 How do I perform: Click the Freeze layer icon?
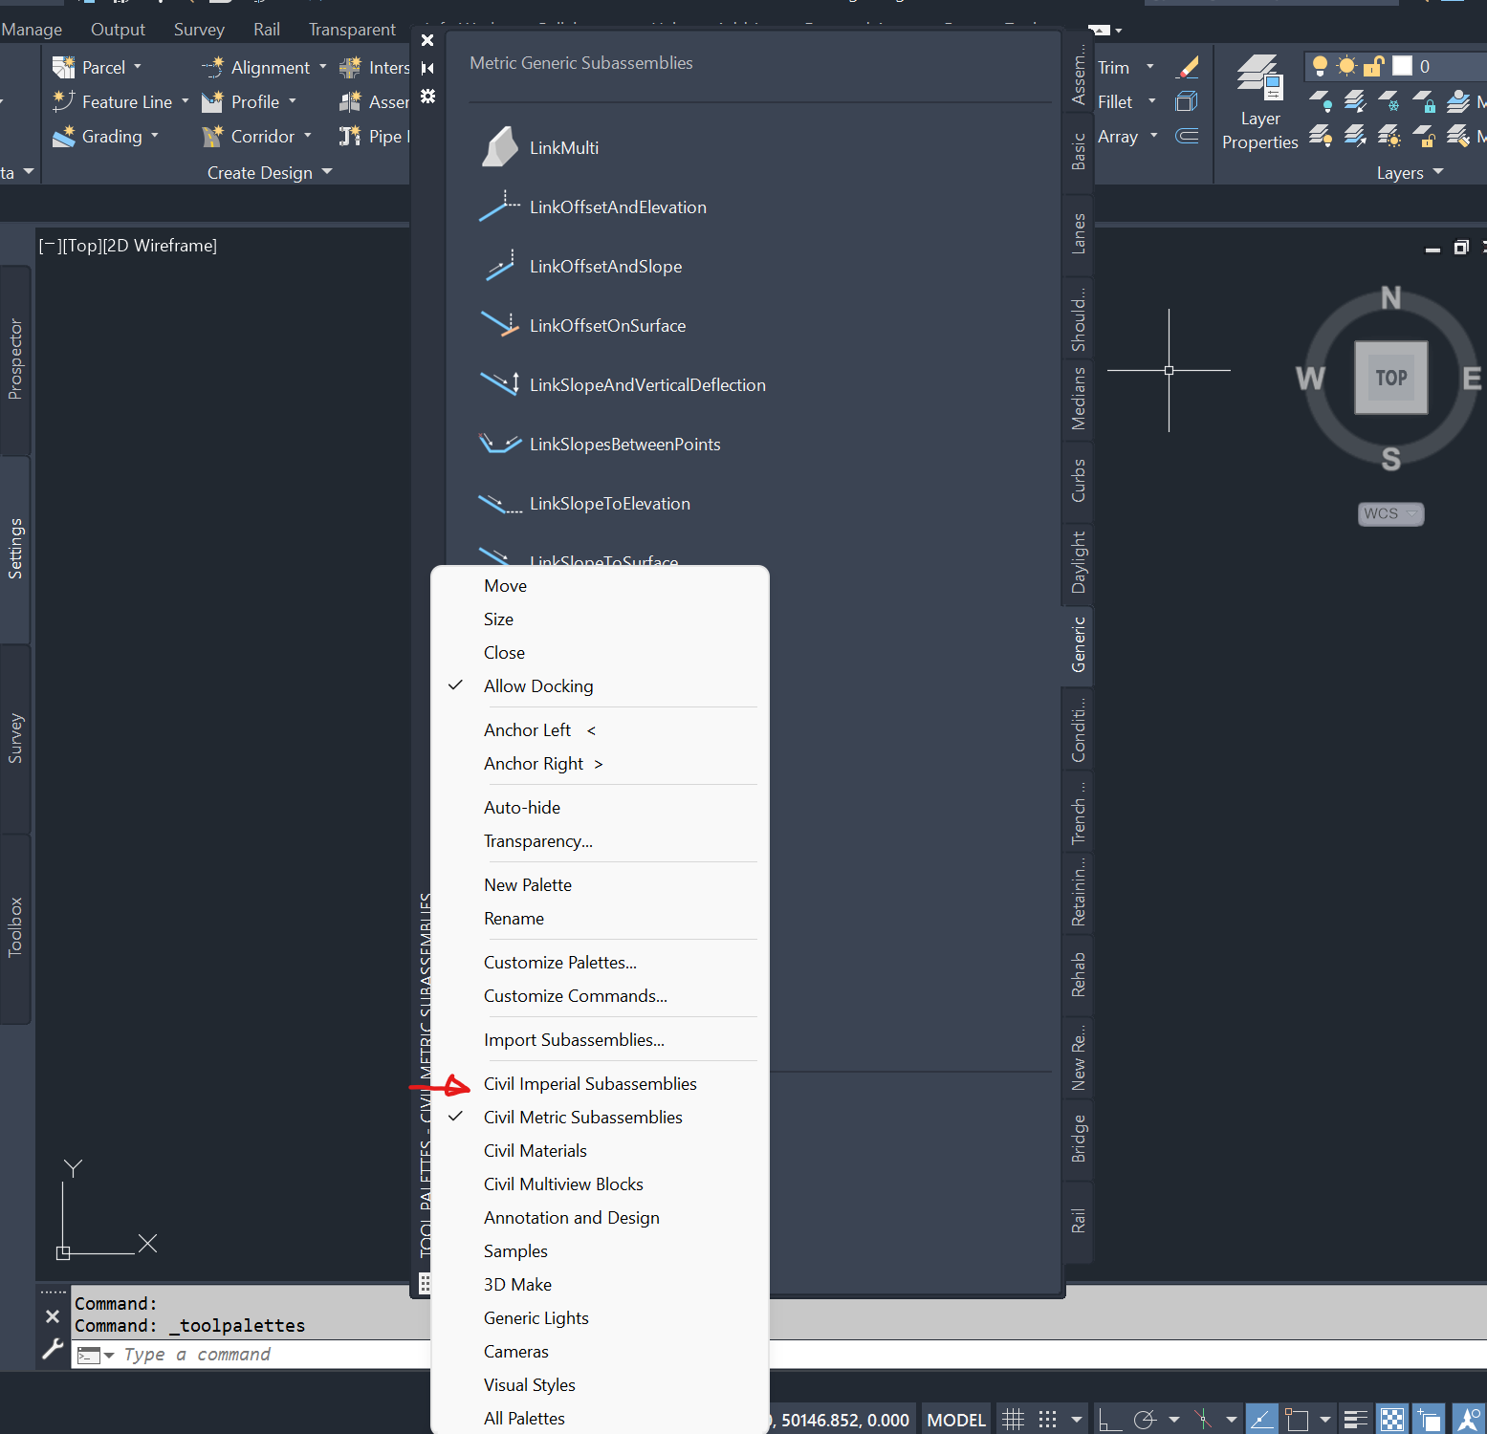click(x=1345, y=66)
